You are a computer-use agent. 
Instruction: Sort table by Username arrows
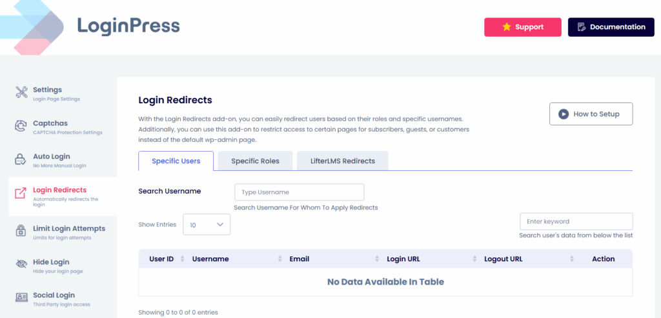click(280, 259)
